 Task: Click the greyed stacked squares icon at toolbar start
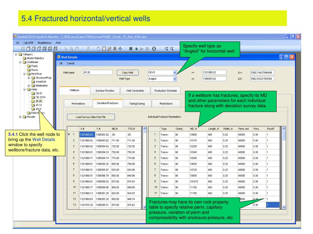(23, 48)
